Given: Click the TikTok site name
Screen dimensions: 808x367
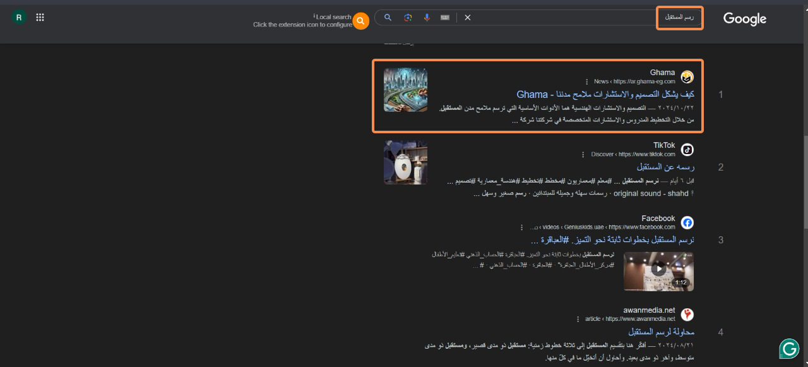Looking at the screenshot, I should 664,145.
